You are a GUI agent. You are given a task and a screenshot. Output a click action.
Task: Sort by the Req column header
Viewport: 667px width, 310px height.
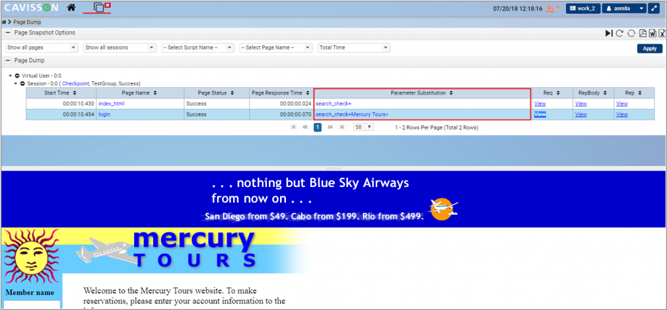pyautogui.click(x=551, y=92)
